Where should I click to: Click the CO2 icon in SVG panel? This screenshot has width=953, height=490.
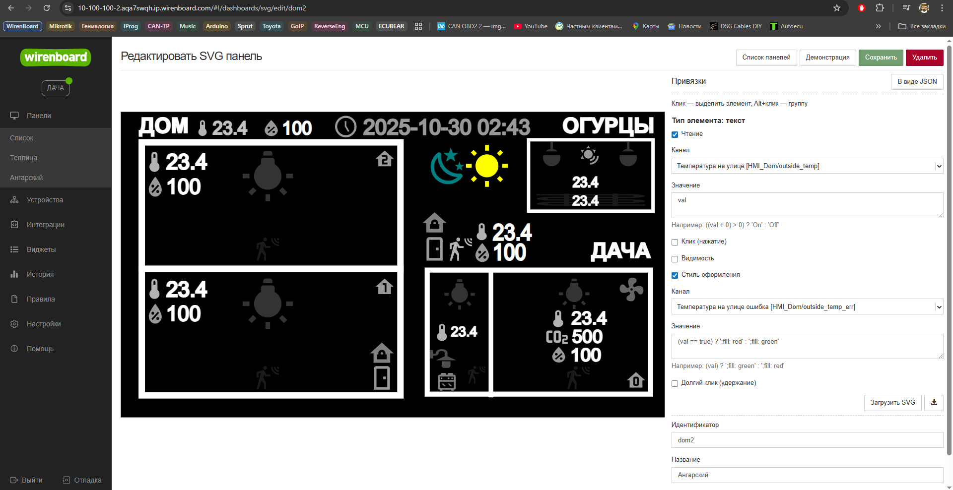point(556,337)
